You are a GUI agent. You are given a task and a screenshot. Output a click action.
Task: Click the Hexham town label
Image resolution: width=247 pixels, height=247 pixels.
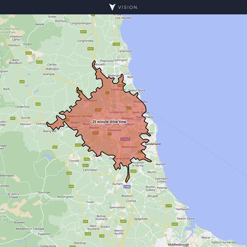(x=26, y=124)
